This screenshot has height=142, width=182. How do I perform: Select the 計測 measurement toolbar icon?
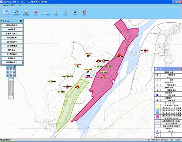(65, 13)
